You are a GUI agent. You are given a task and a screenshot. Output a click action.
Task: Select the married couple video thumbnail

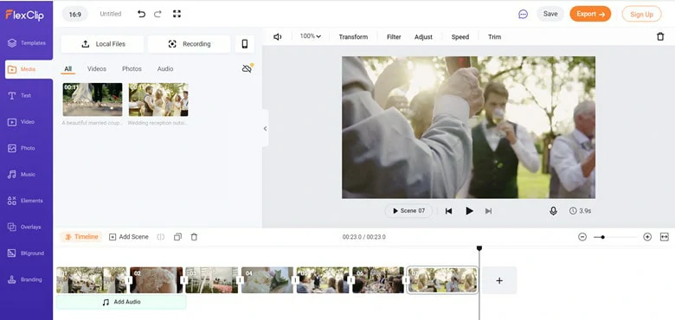[93, 99]
